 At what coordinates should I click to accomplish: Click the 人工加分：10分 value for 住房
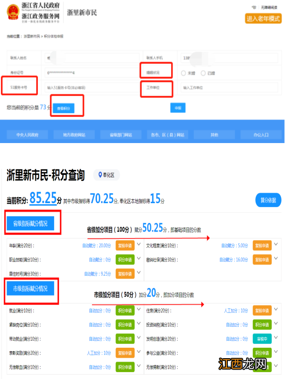click(x=236, y=310)
